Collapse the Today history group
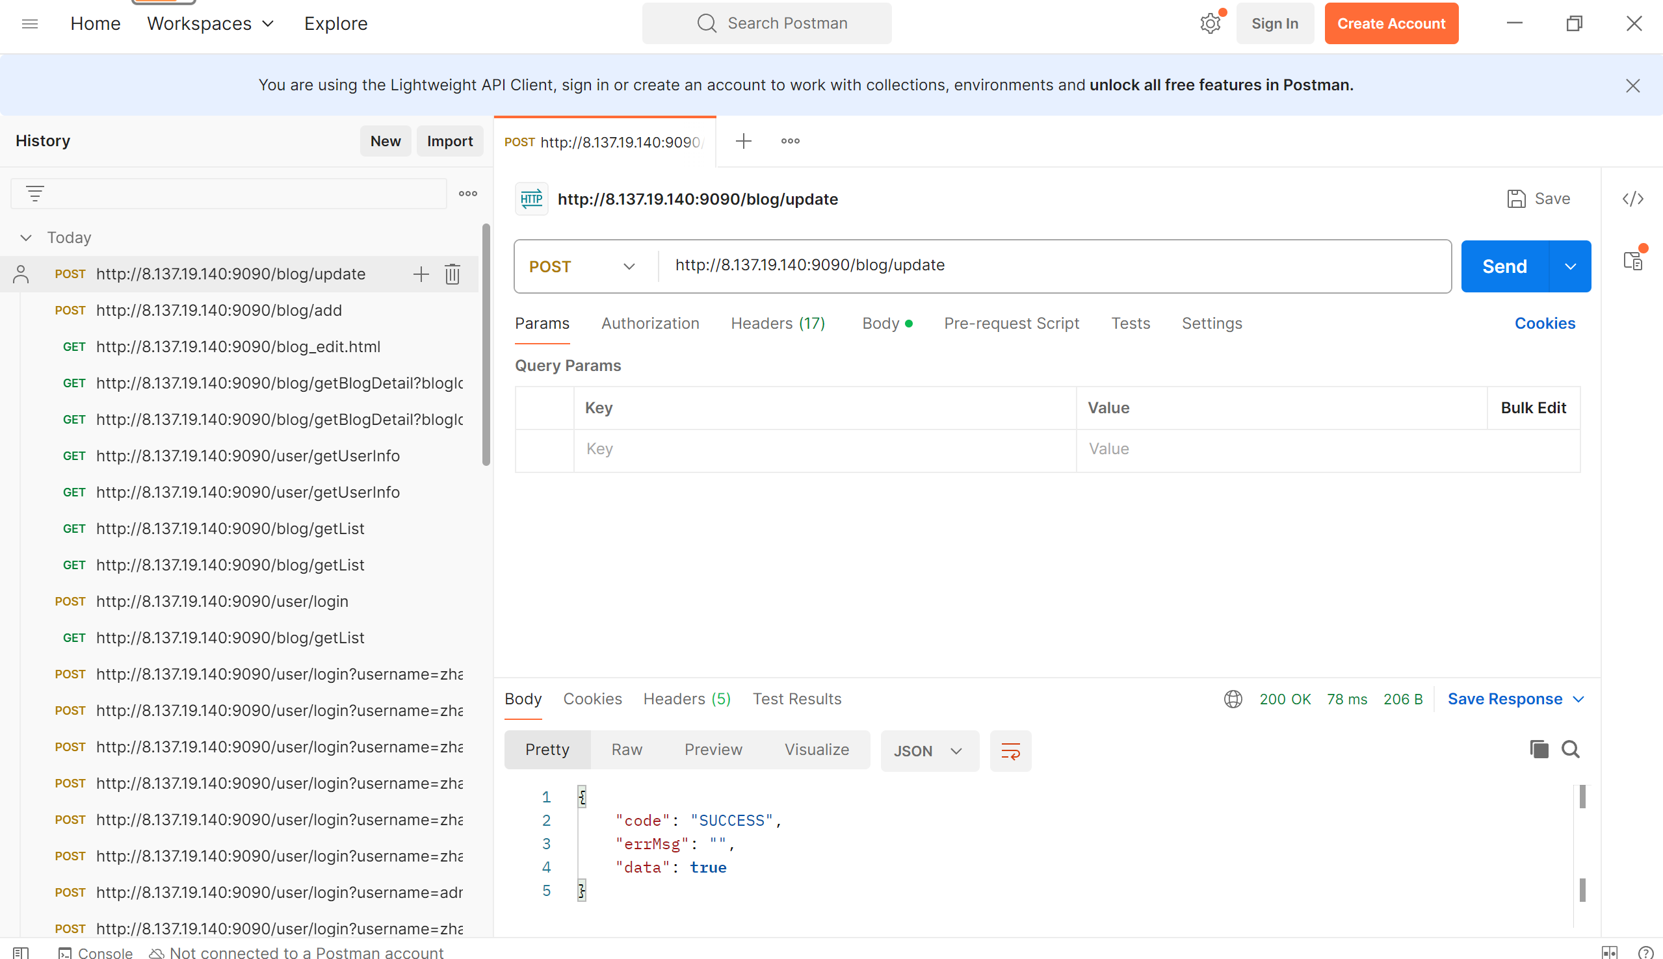 [x=26, y=238]
